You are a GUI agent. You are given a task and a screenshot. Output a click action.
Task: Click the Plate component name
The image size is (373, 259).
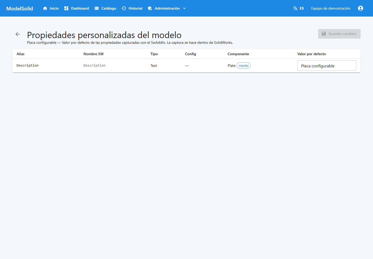pos(232,66)
